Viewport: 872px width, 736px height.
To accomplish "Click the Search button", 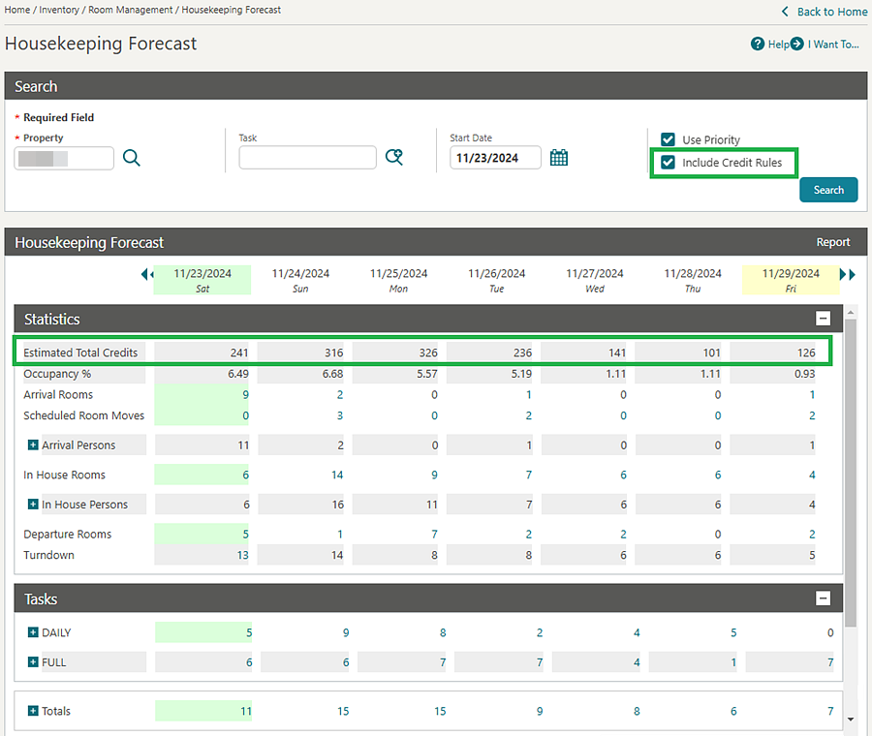I will (828, 190).
